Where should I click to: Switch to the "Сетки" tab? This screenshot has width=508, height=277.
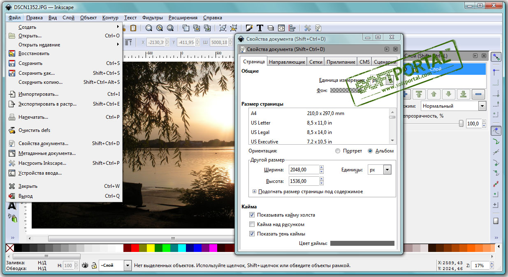[x=315, y=62]
